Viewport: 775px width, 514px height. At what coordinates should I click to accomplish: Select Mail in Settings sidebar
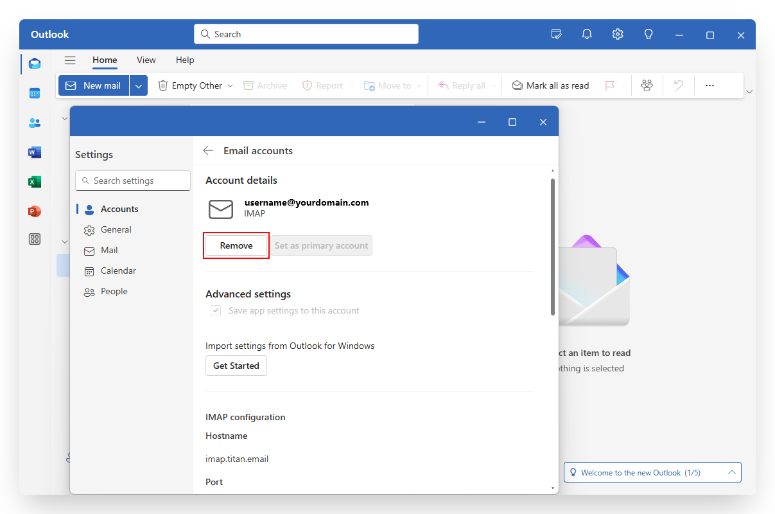click(133, 250)
